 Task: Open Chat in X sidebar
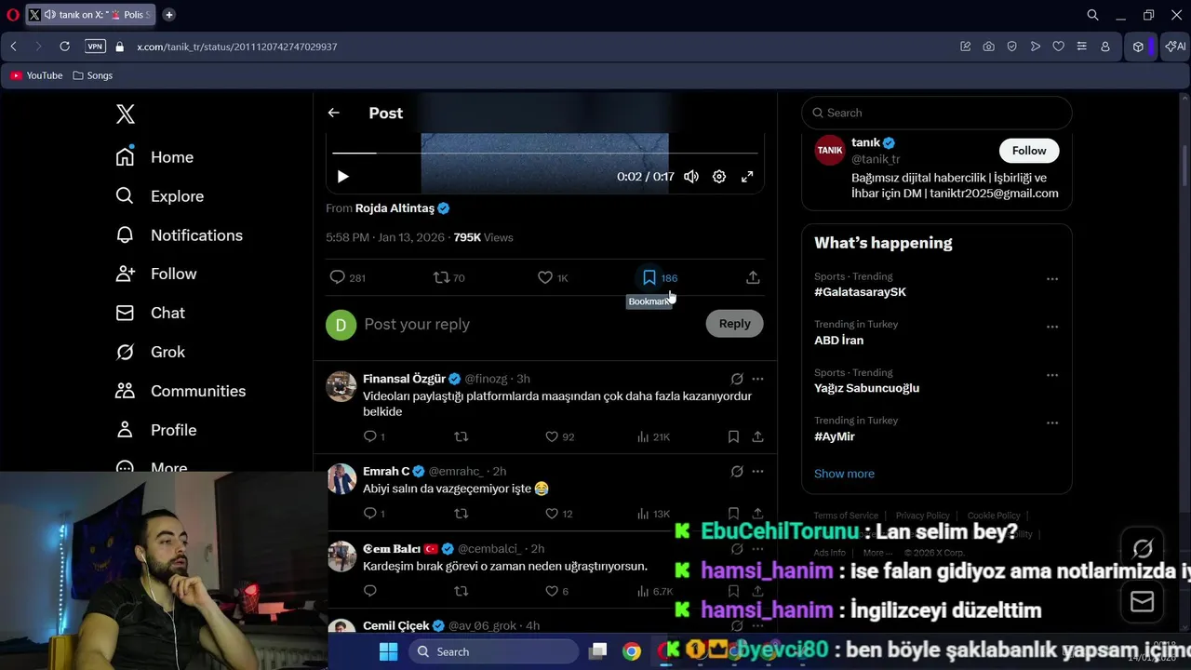tap(150, 313)
